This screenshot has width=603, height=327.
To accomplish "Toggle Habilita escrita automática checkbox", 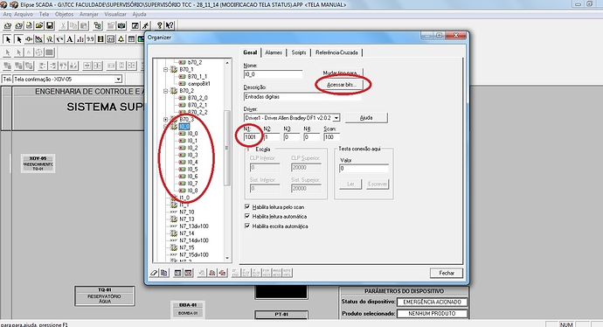I will (247, 226).
